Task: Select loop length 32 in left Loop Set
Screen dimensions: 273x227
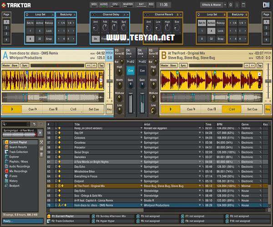Action: tap(40, 39)
